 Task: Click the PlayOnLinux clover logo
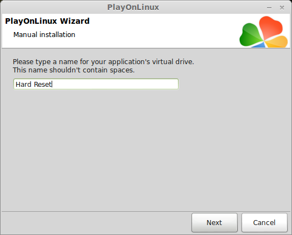264,32
